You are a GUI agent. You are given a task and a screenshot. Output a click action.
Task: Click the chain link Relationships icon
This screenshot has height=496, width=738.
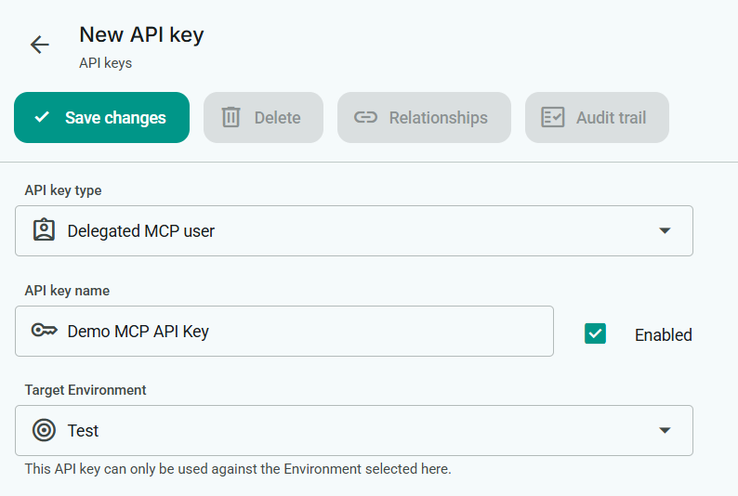click(x=366, y=118)
